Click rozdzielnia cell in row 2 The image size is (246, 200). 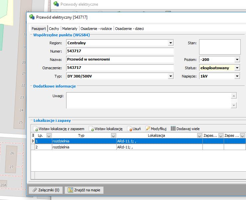84,147
